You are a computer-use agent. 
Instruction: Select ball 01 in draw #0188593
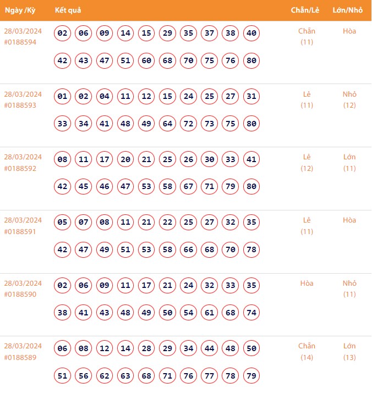(x=63, y=97)
